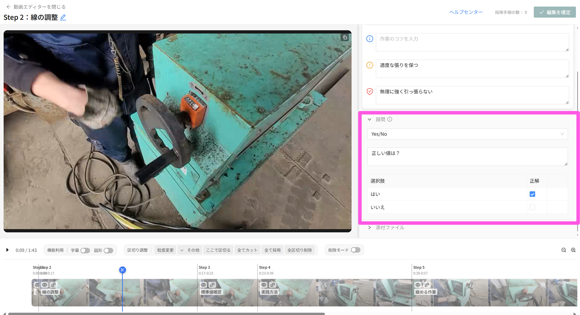This screenshot has height=315, width=580.
Task: Click the pencil icon beside the Step 2 title
Action: 63,17
